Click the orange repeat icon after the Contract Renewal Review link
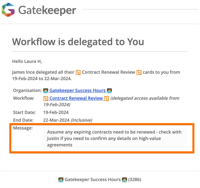This screenshot has height=188, width=200. point(107,98)
